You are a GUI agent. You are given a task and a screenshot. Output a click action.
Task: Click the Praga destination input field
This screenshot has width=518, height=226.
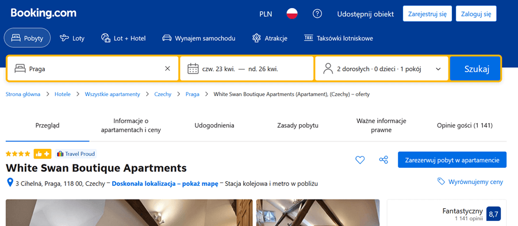pyautogui.click(x=93, y=69)
